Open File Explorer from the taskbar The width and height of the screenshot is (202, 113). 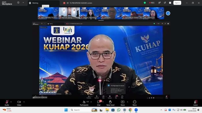coord(107,110)
